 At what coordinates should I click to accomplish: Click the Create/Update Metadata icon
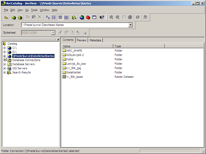tap(73, 33)
